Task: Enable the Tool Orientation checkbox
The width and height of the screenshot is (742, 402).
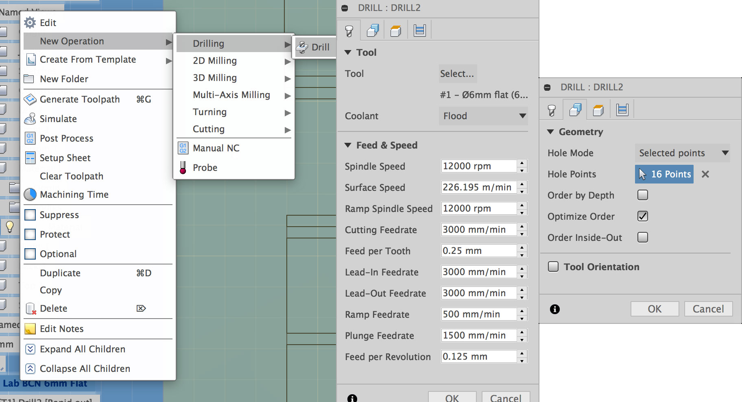Action: [553, 267]
